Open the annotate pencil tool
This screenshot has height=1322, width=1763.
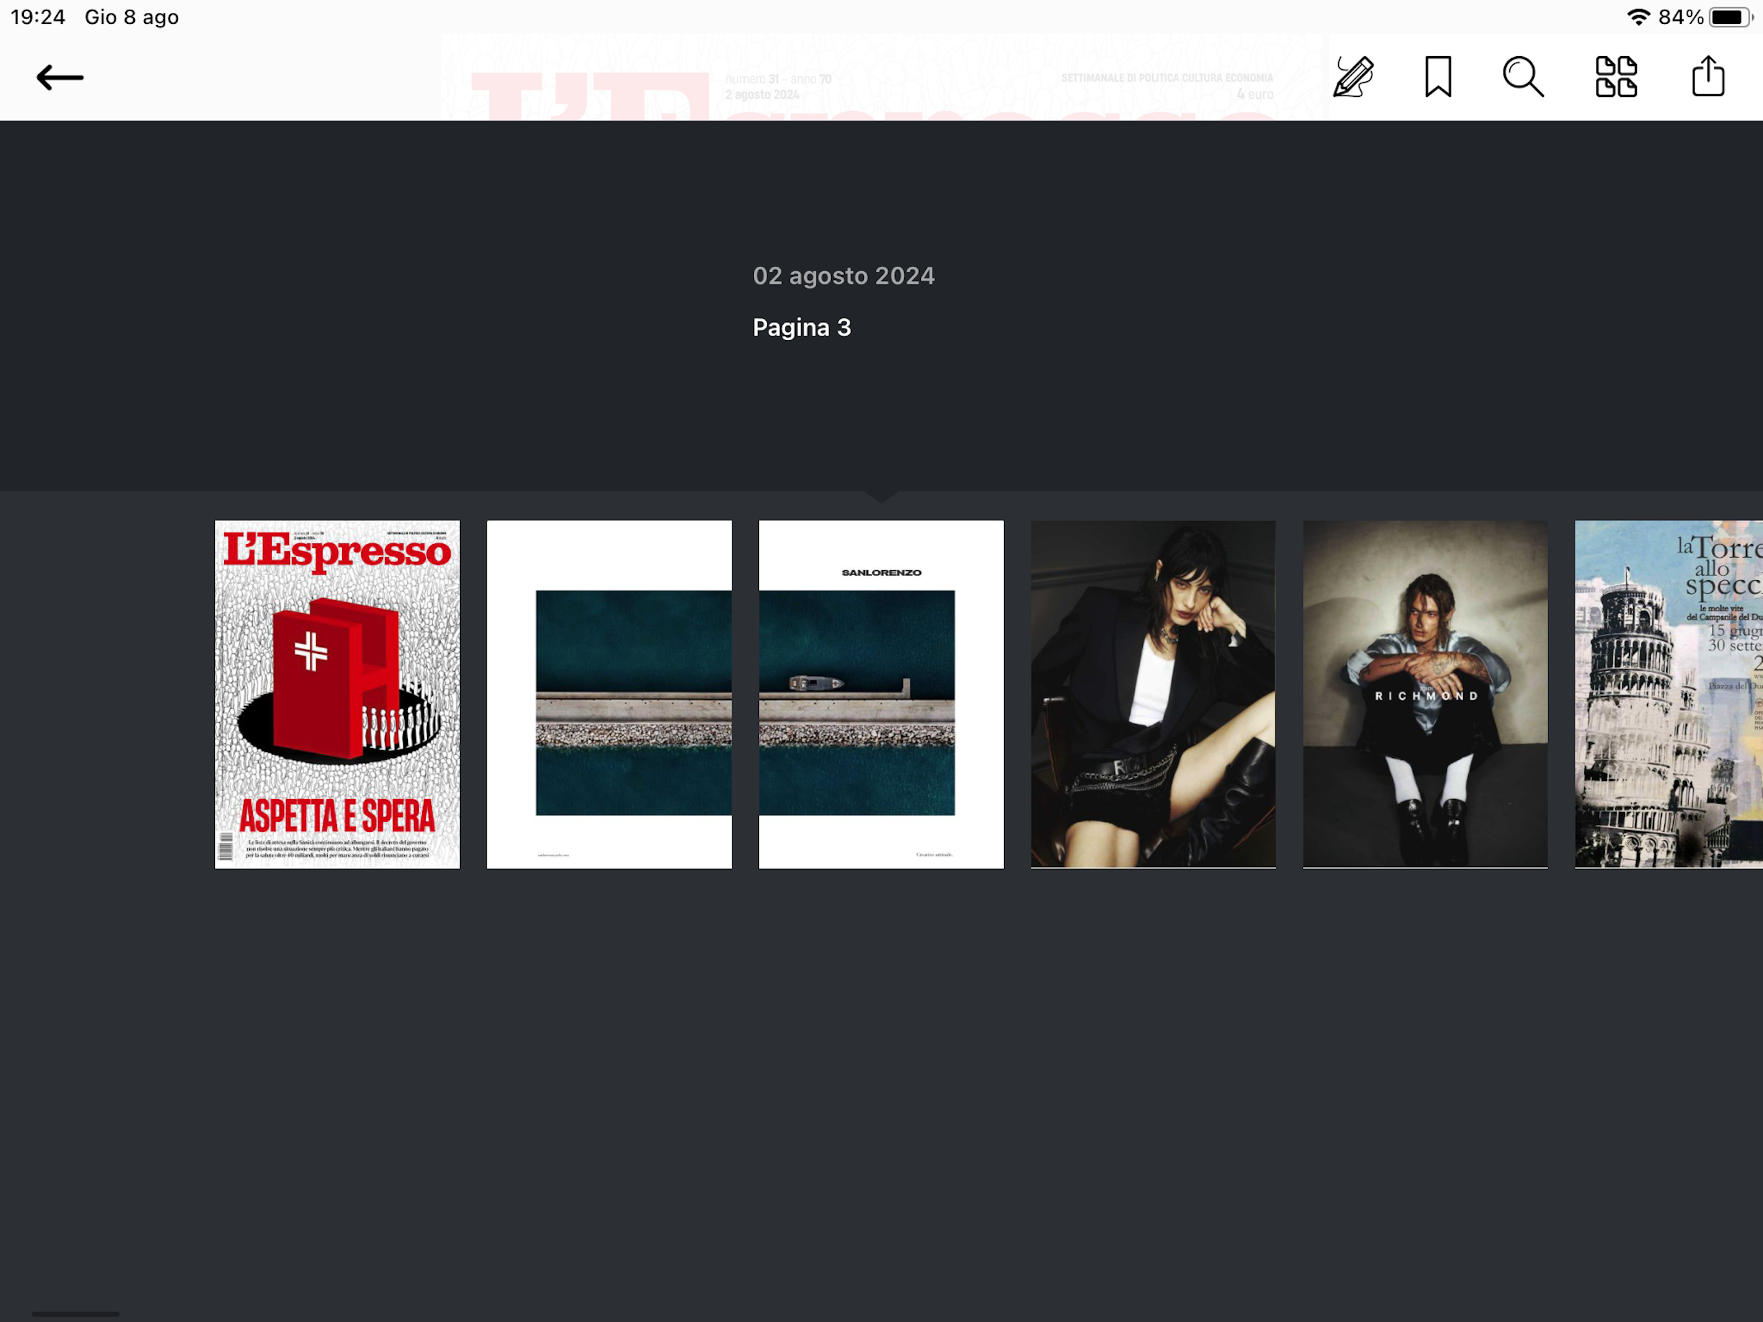coord(1353,77)
